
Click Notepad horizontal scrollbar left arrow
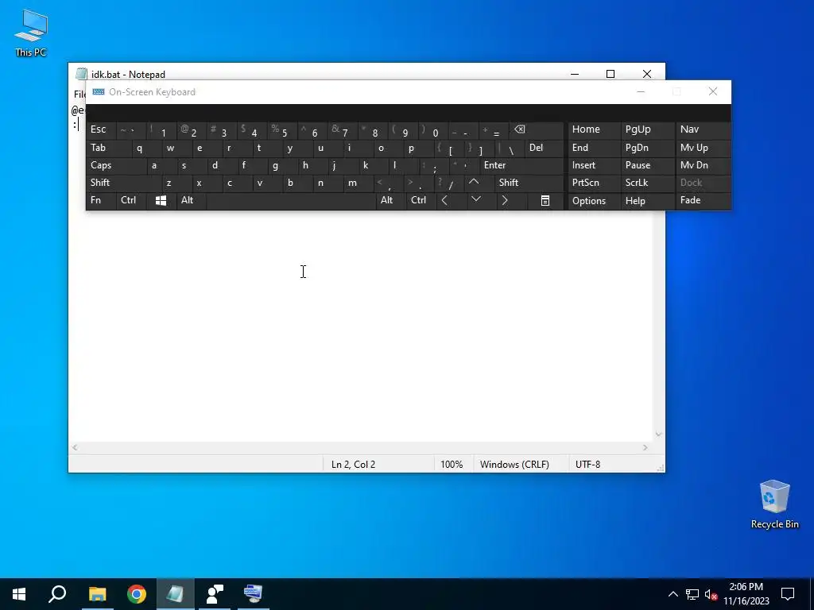point(76,448)
